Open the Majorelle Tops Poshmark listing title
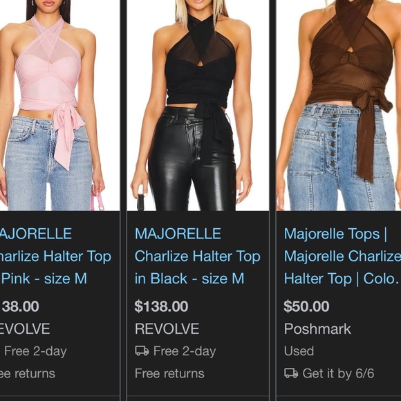The height and width of the screenshot is (401, 401). point(342,256)
